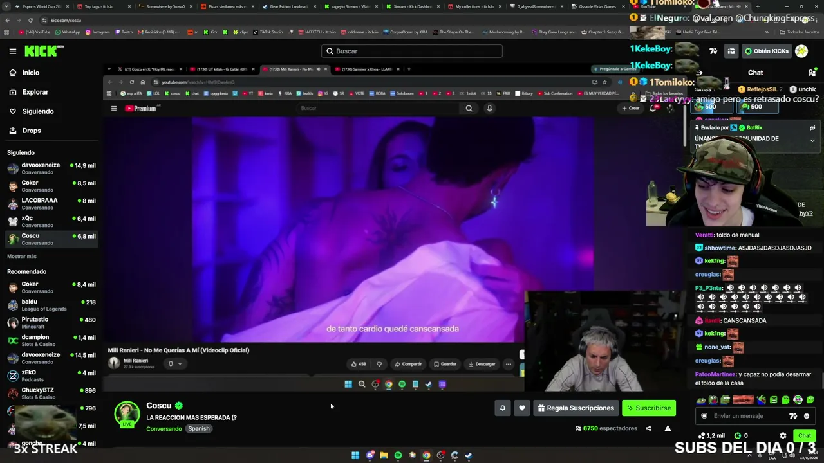This screenshot has height=463, width=824.
Task: Open recommended channel dcampion
Action: [x=51, y=341]
